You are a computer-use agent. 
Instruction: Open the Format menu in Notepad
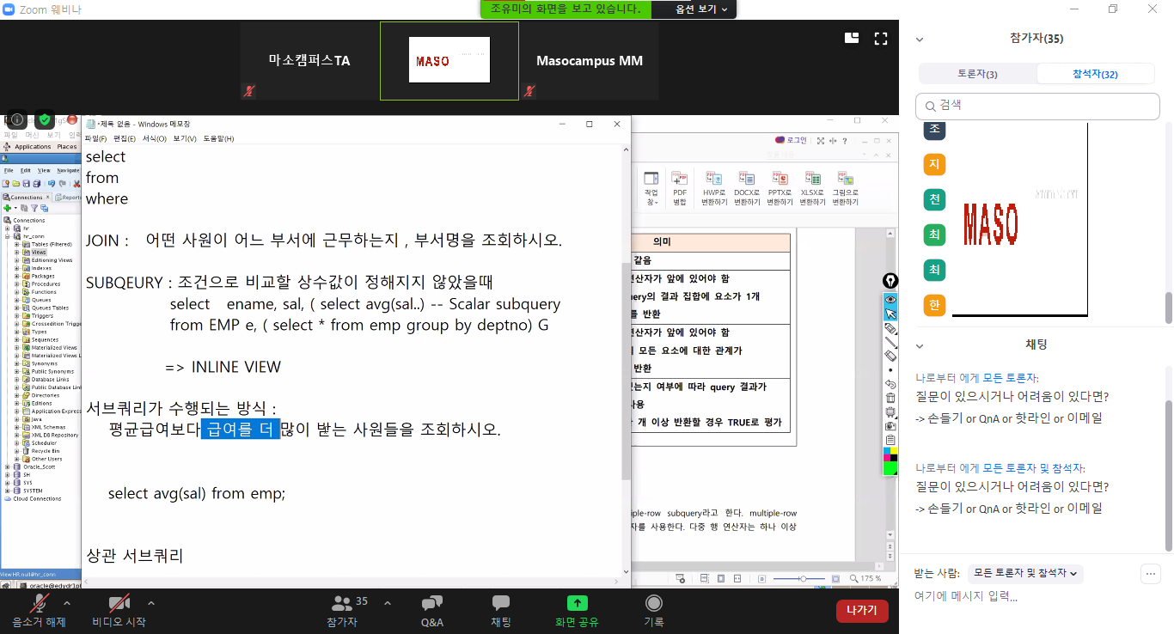155,138
